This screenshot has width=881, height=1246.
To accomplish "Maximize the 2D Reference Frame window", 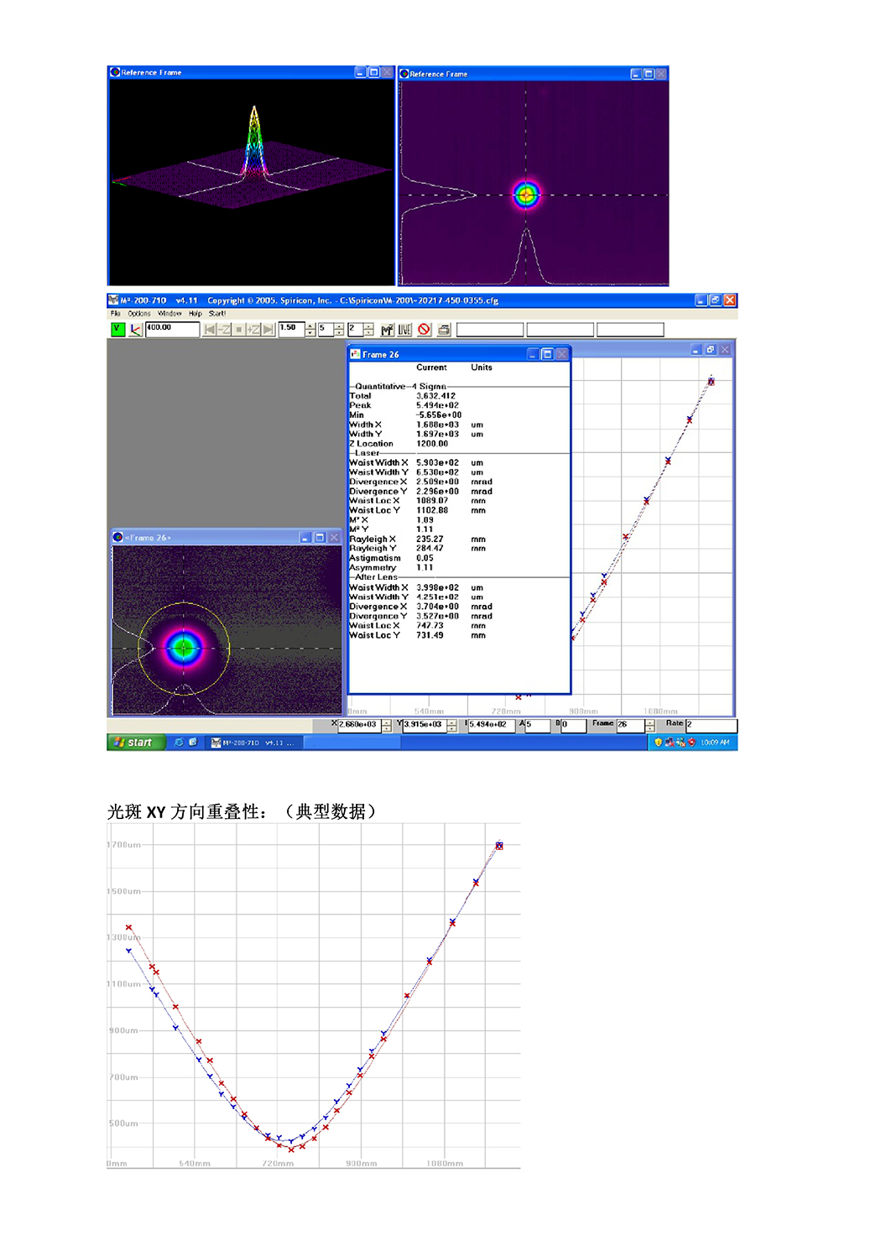I will coord(649,74).
